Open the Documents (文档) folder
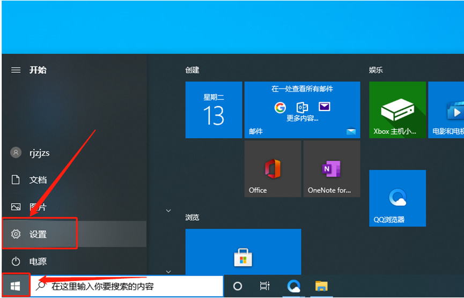The height and width of the screenshot is (298, 464). [38, 180]
